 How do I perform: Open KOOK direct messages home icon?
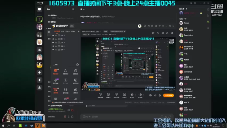tap(39, 9)
